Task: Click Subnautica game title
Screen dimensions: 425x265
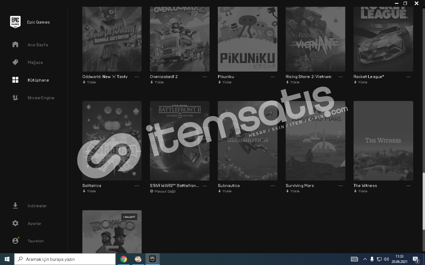Action: 229,185
